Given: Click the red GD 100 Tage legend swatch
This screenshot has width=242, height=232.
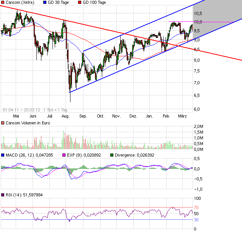Looking at the screenshot, I should pyautogui.click(x=80, y=2).
